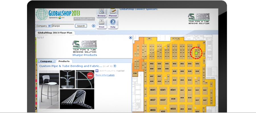Click the round arrow beside Search button
Screen dimensions: 256x113
click(94, 26)
